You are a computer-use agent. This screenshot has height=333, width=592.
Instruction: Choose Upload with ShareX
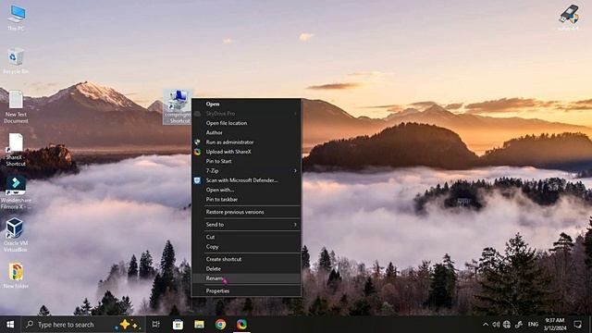[247, 152]
